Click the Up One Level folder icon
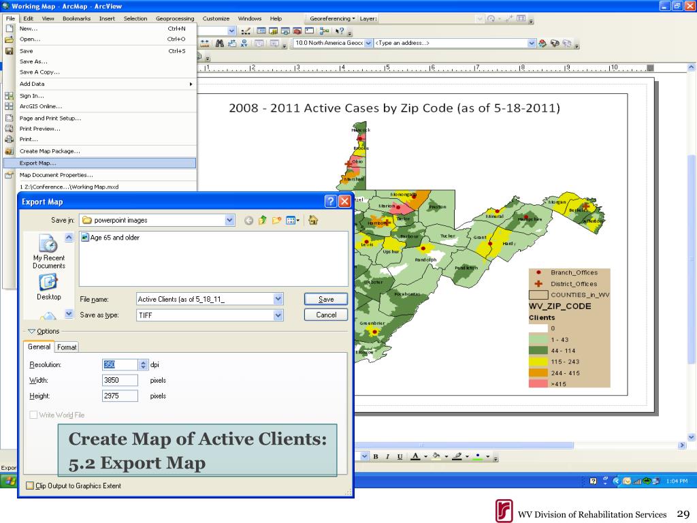 (262, 220)
